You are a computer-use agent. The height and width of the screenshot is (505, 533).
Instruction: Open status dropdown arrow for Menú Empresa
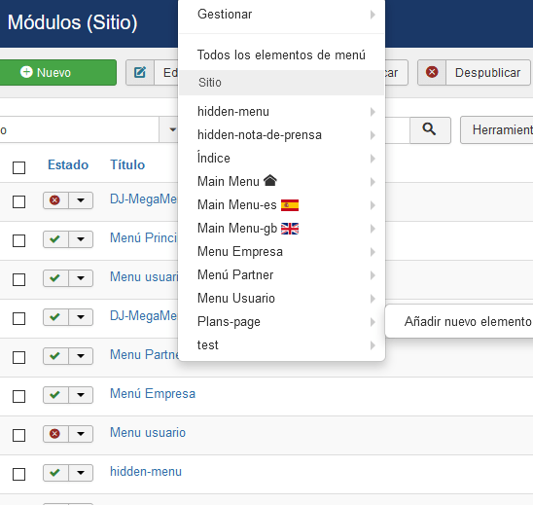[x=81, y=395]
